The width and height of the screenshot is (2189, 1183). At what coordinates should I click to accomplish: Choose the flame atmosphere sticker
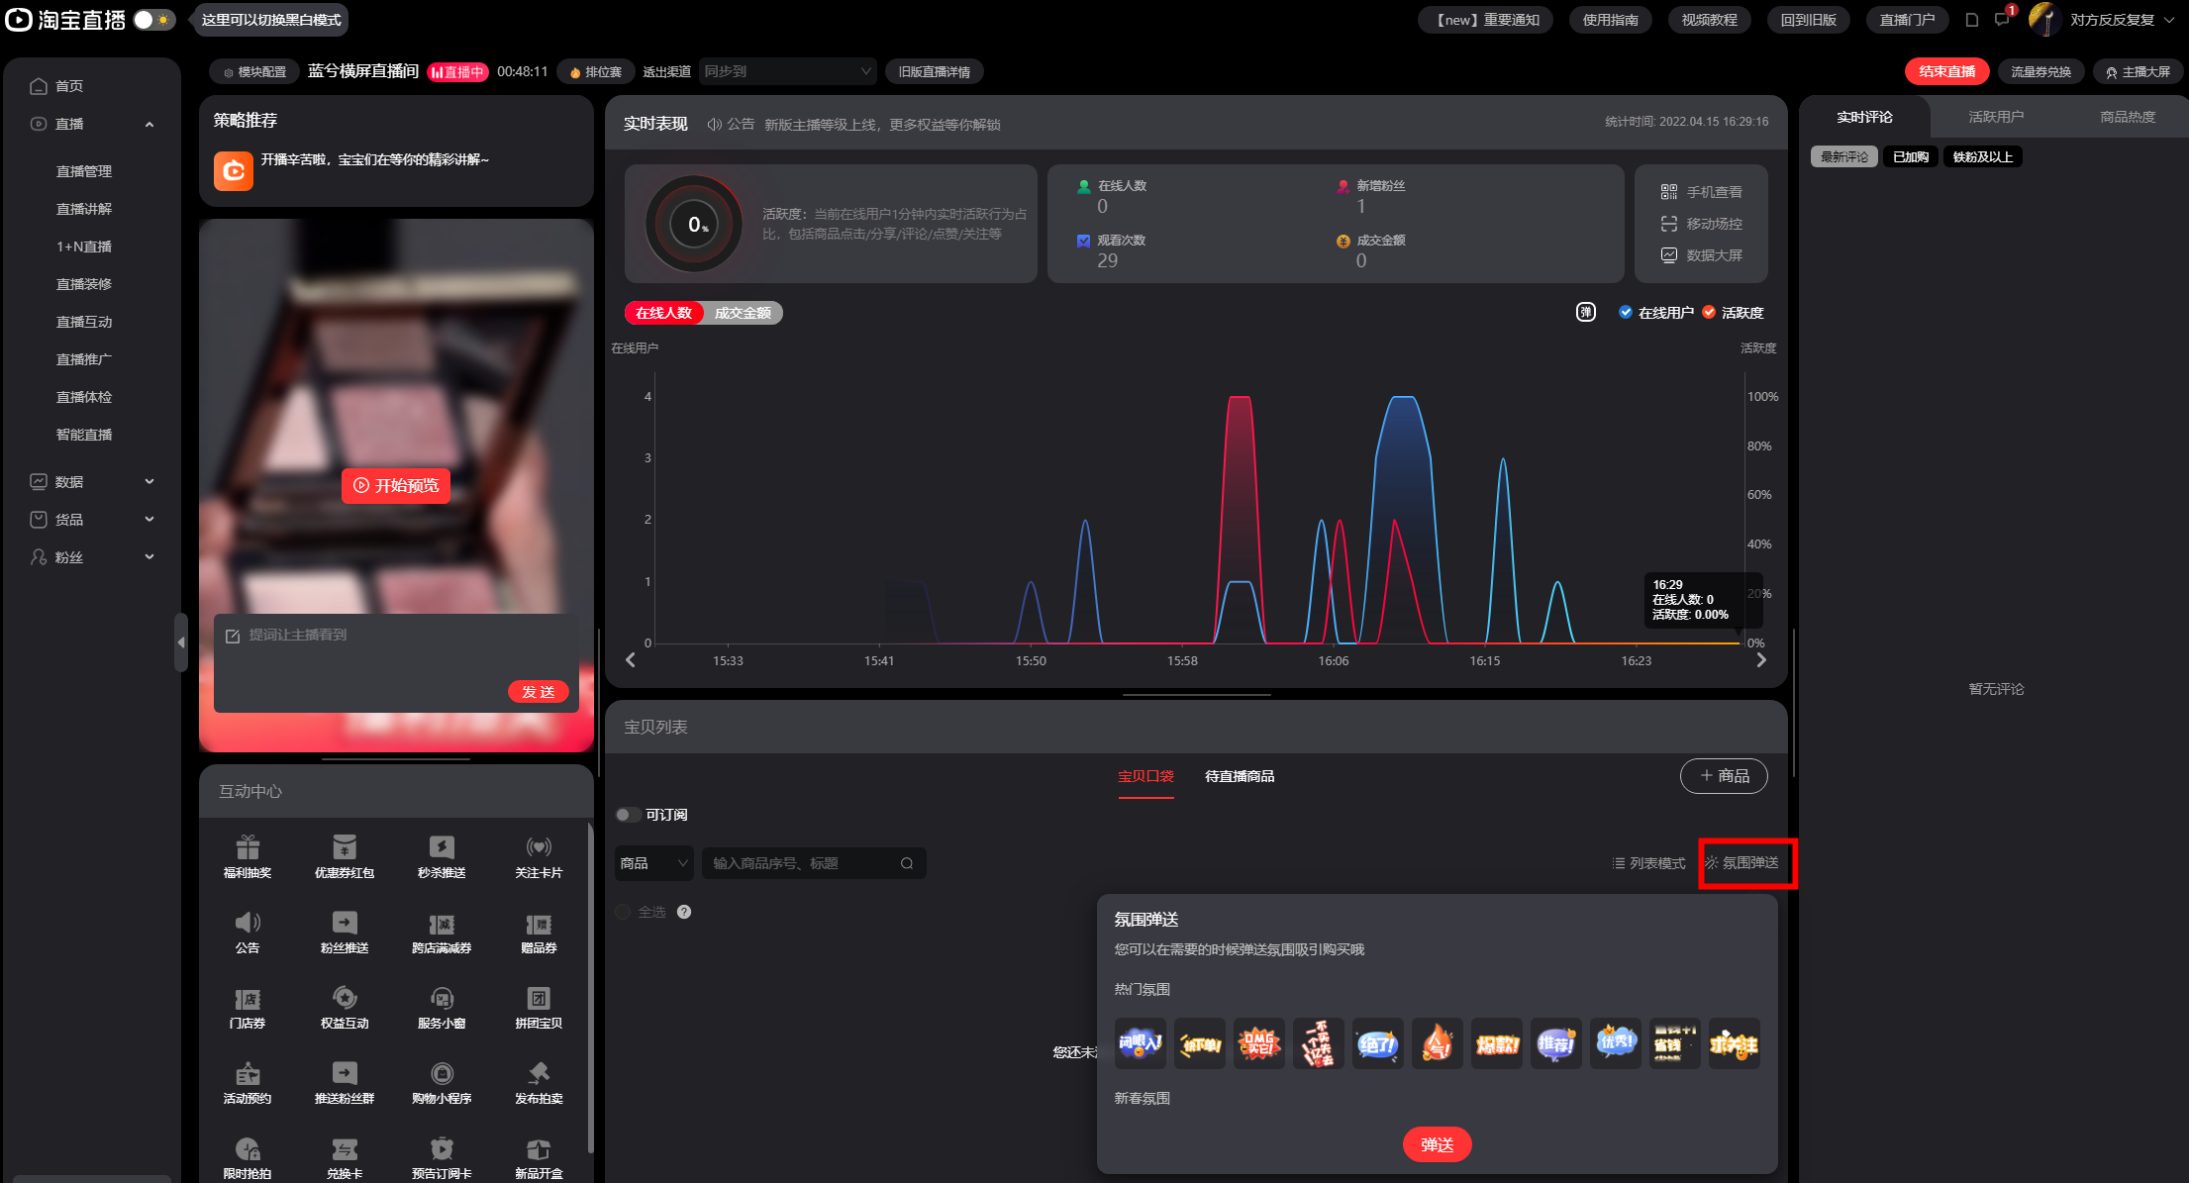click(1438, 1043)
